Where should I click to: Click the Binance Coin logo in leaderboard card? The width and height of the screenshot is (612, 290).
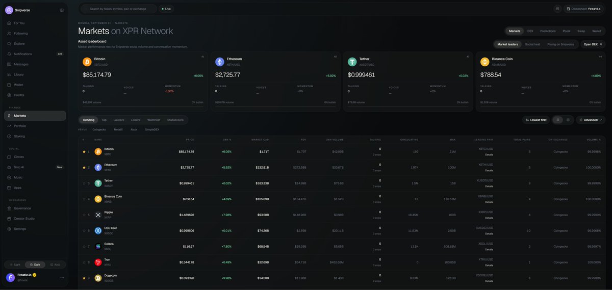[x=485, y=62]
